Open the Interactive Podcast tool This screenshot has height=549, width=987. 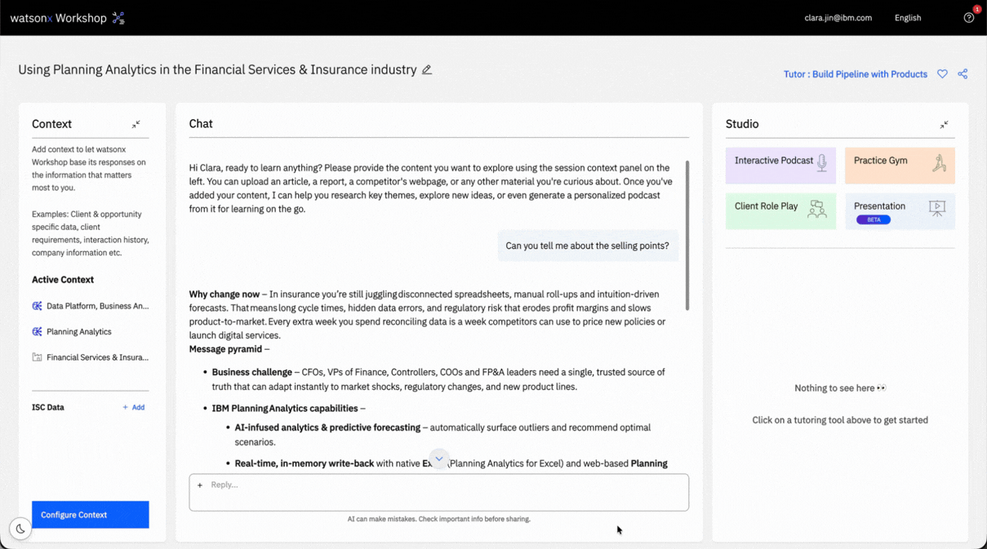coord(780,166)
